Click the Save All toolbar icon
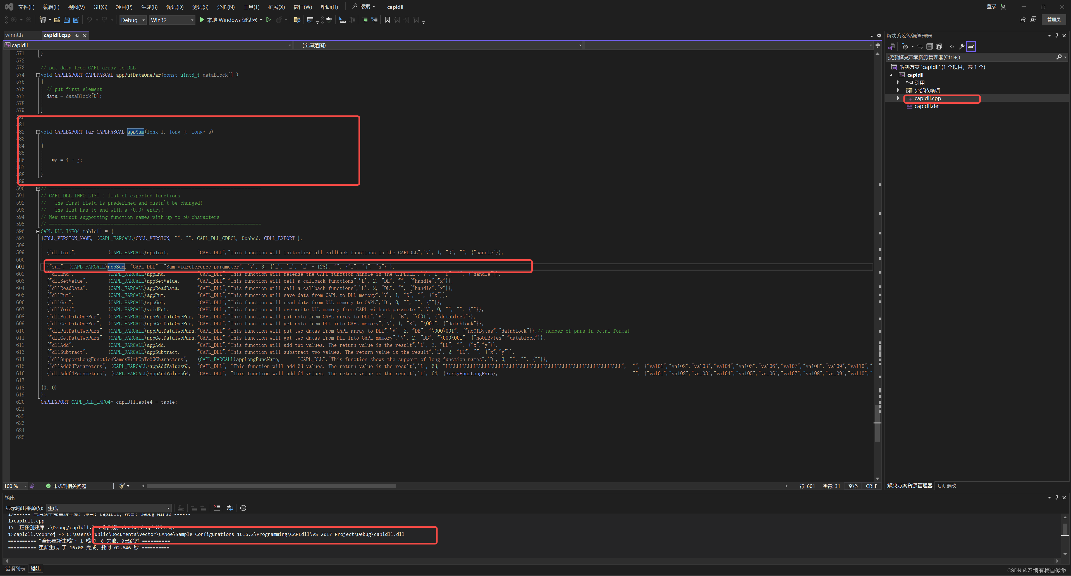Viewport: 1071px width, 576px height. pos(76,20)
